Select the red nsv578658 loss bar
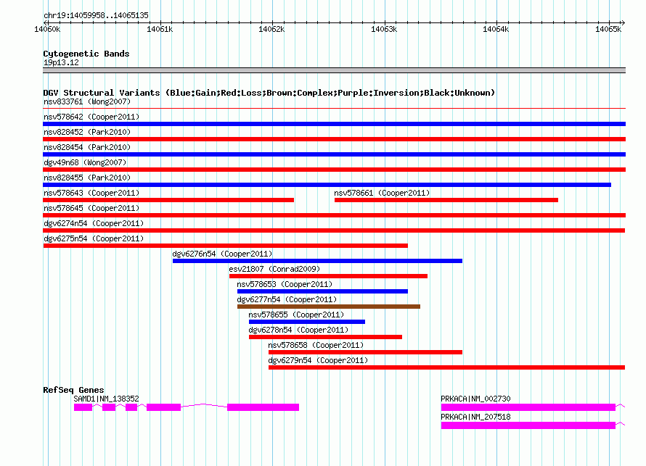 coord(365,352)
